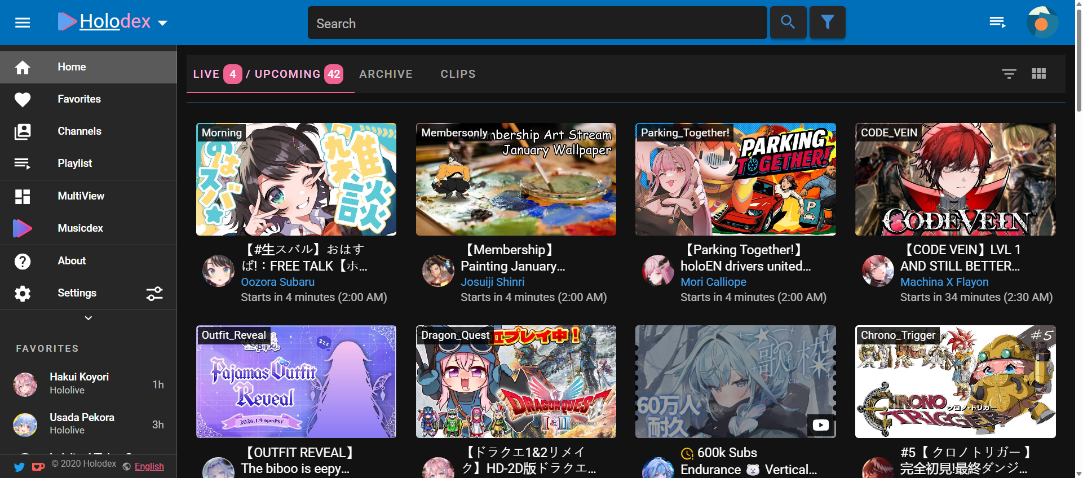The width and height of the screenshot is (1083, 478).
Task: Open the Chrono Trigger #5 thumbnail
Action: pyautogui.click(x=956, y=382)
